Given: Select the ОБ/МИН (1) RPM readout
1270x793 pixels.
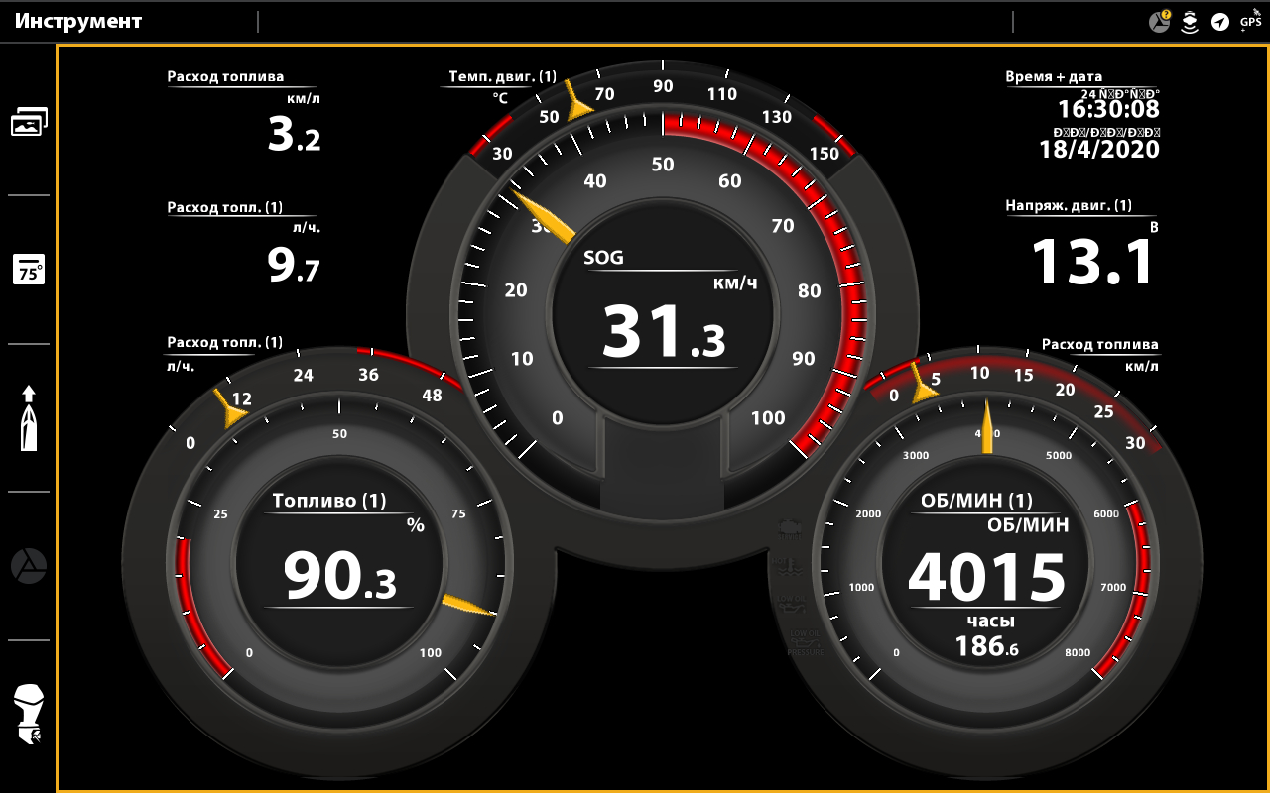Looking at the screenshot, I should (x=986, y=577).
